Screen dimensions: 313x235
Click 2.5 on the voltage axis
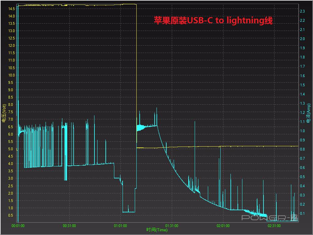point(11,186)
